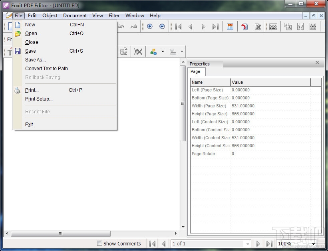Open the zoom level dropdown showing 100%

313,244
